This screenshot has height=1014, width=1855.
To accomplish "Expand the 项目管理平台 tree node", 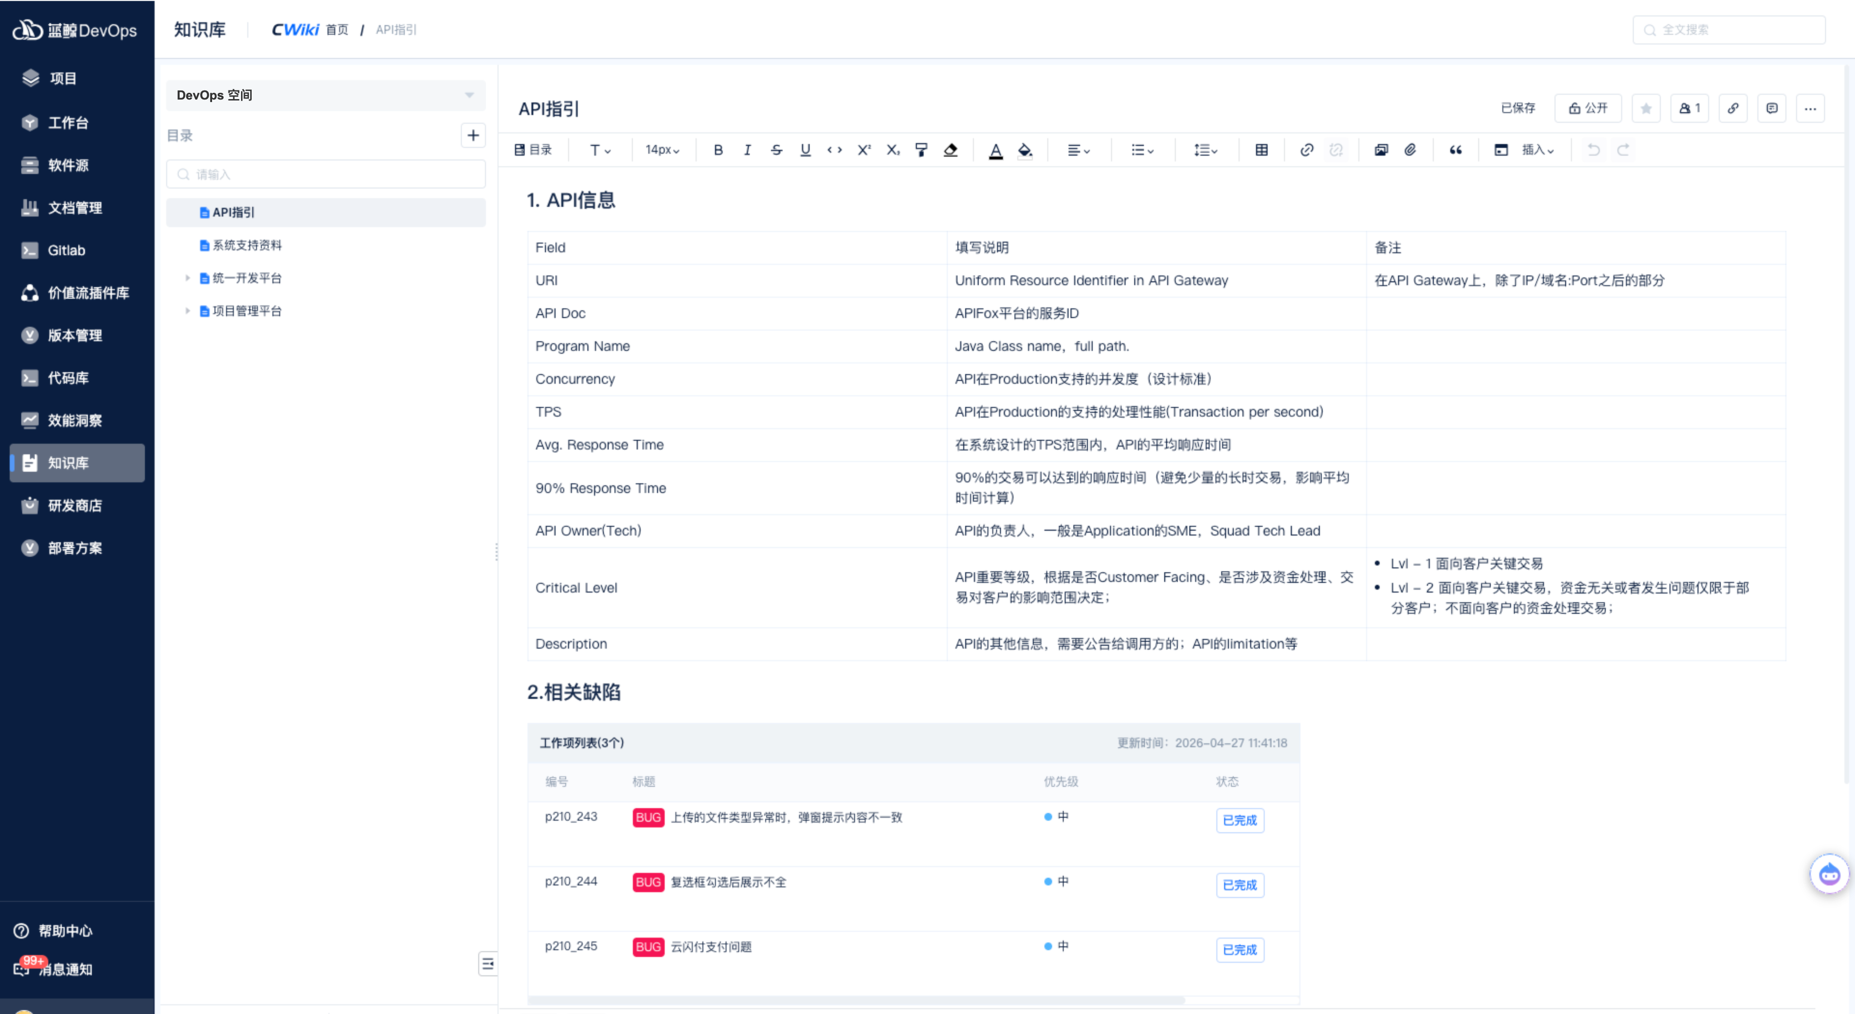I will (187, 311).
